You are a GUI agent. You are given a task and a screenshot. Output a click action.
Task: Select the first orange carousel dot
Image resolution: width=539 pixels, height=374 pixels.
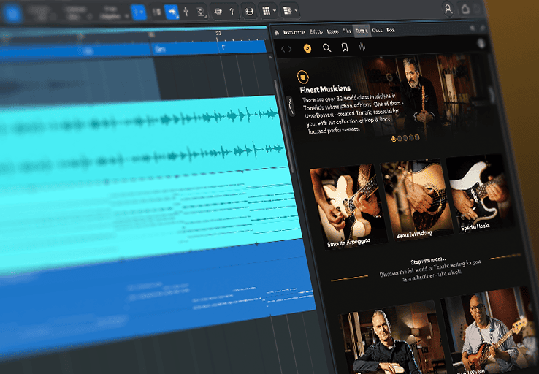394,137
